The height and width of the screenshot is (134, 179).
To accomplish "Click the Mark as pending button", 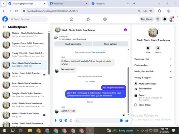I will tap(73, 44).
